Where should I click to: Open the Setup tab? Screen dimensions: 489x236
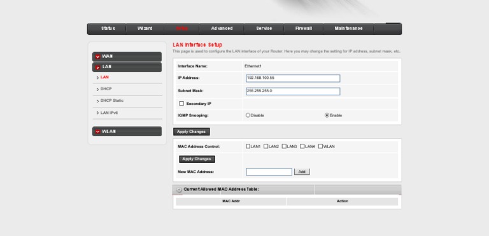click(x=181, y=29)
